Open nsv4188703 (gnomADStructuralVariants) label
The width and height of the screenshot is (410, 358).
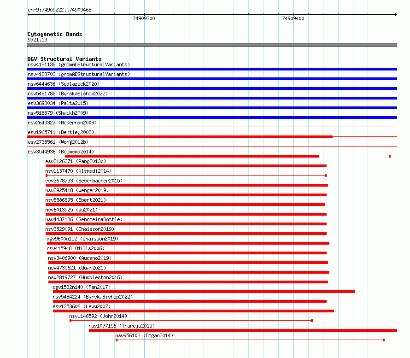[79, 74]
